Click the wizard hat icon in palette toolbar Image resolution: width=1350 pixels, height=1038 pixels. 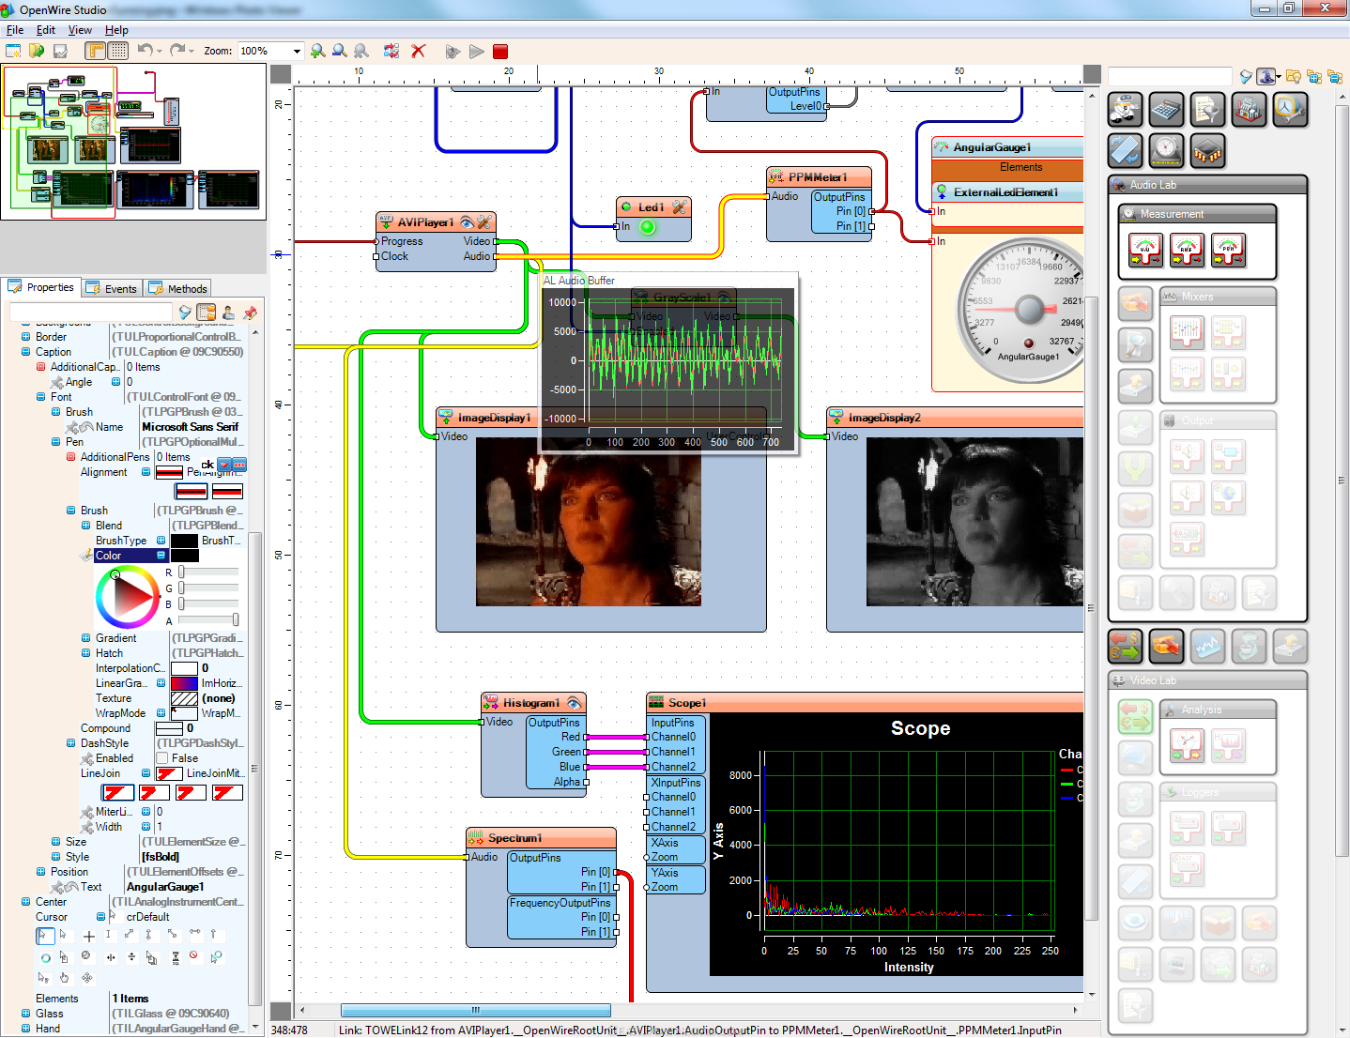click(1268, 76)
